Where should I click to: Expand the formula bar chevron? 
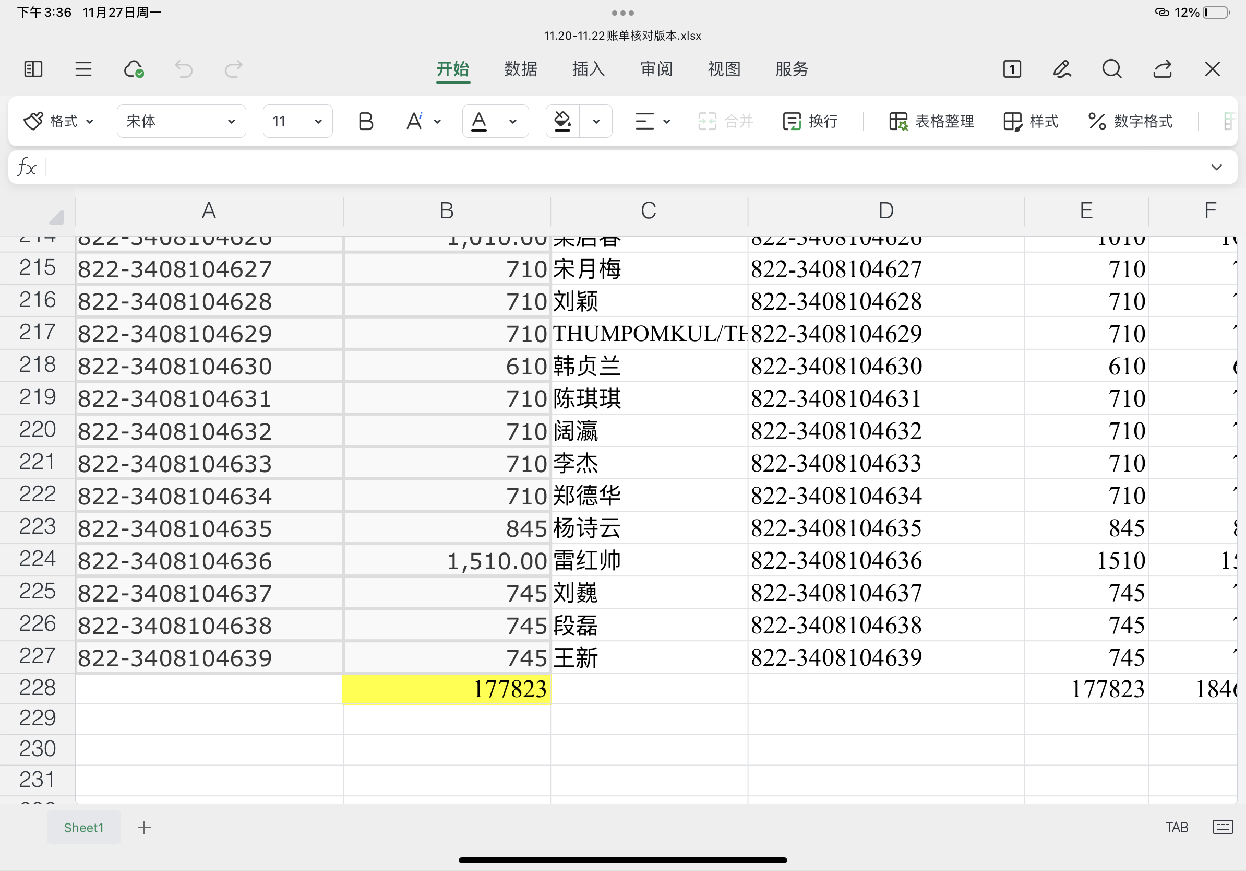tap(1216, 167)
